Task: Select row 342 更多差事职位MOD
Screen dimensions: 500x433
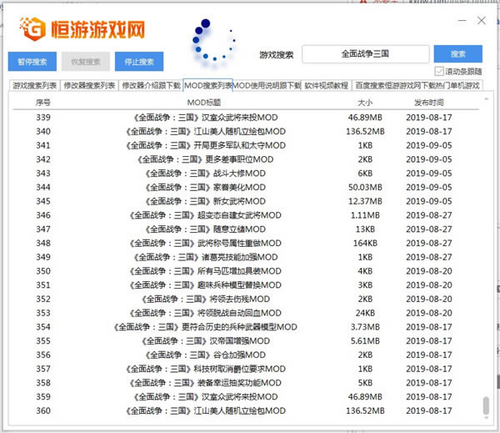Action: [246, 159]
